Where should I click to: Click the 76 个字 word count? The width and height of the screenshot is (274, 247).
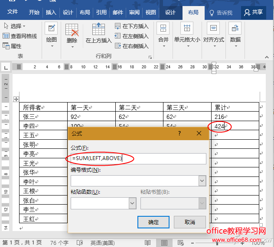coord(59,243)
